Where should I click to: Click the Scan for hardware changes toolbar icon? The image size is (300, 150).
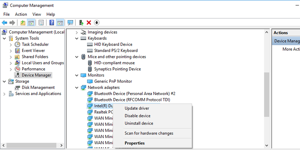tap(70, 22)
